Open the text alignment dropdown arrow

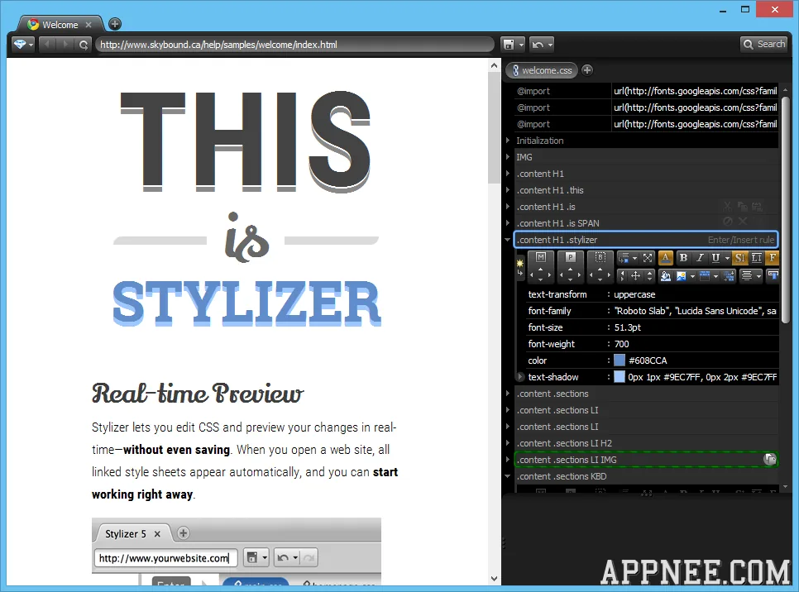pyautogui.click(x=759, y=276)
